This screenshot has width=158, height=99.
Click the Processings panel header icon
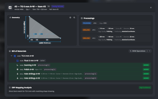[82, 18]
